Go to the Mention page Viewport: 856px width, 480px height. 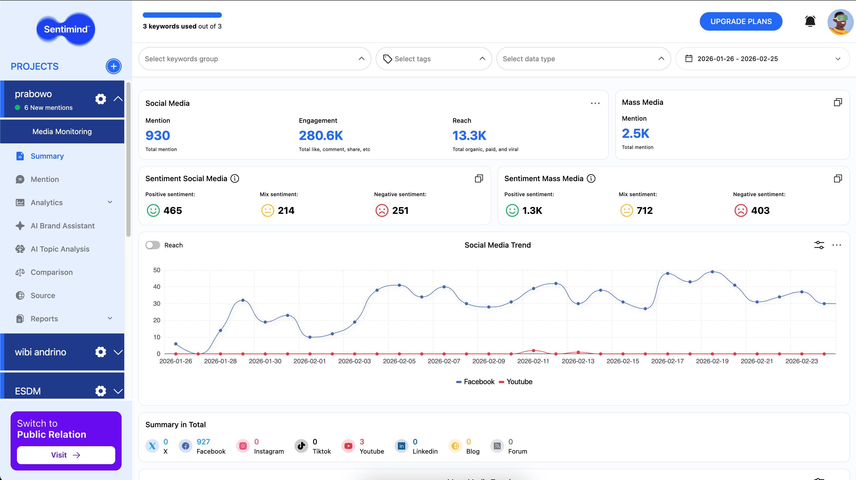pos(45,179)
